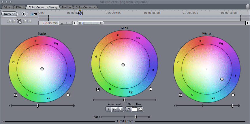Reset the Whites color balance wheel
Screen dimensions: 250x124
click(233, 95)
